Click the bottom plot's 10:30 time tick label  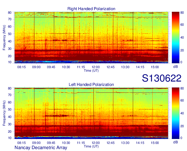[66, 143]
